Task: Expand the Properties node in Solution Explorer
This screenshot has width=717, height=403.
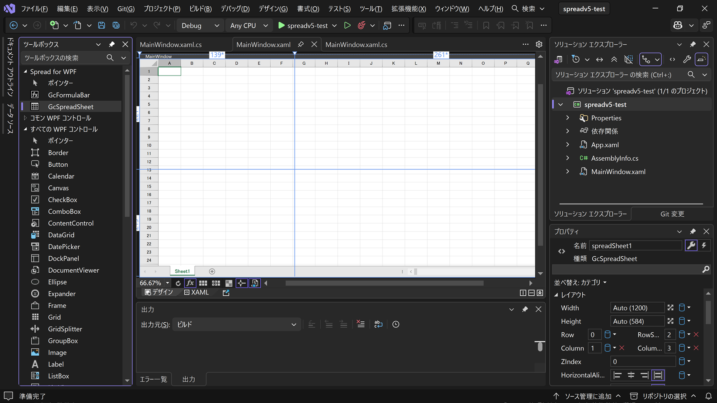Action: pos(568,118)
